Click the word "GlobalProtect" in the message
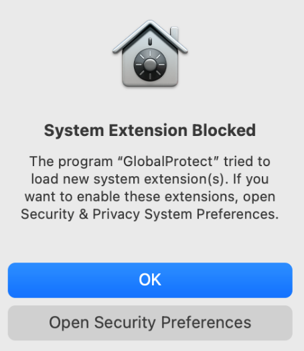Screen dimensions: 304x351 [168, 161]
